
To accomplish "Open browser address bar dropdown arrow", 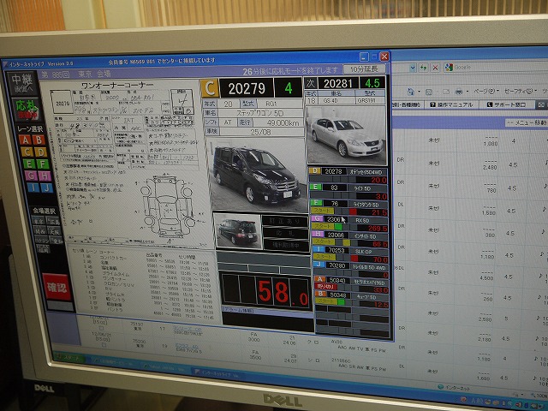I will pyautogui.click(x=413, y=68).
